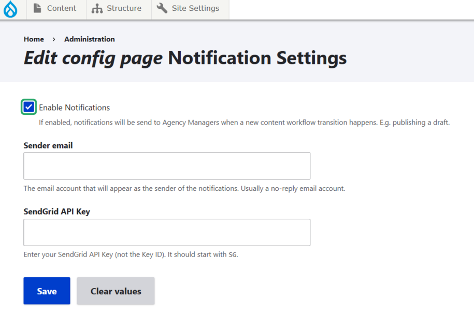Click the SendGrid key help description
This screenshot has width=474, height=317.
[x=131, y=255]
